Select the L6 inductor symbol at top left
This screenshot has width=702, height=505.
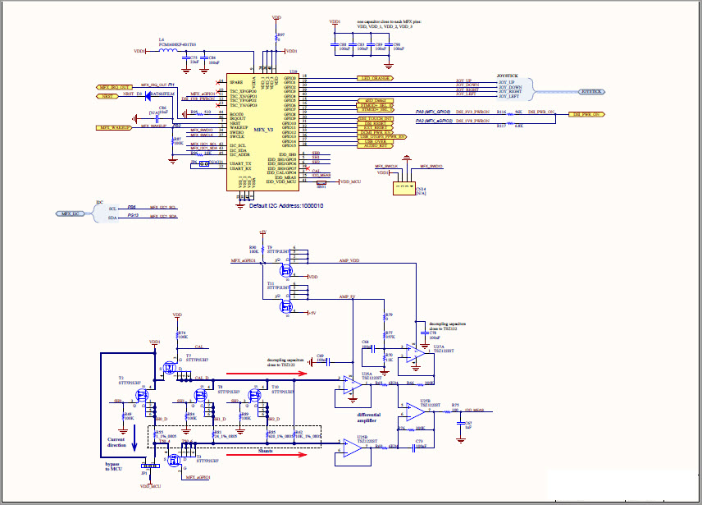(x=168, y=49)
